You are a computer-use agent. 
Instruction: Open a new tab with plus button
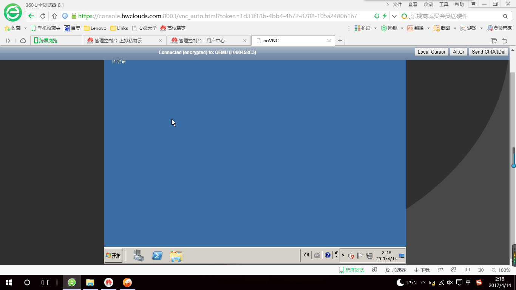(x=340, y=40)
